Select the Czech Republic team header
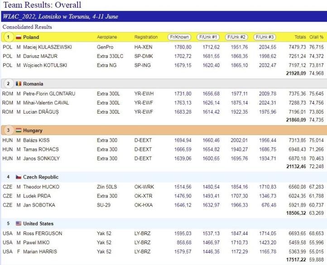Viewport: 327px width, 265px height. [41, 177]
